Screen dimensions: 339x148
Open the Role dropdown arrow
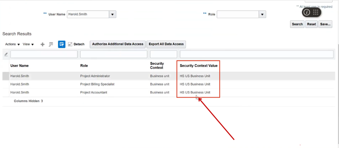(x=263, y=14)
